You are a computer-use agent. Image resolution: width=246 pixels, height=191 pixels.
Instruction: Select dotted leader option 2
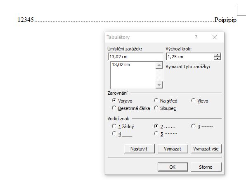pyautogui.click(x=156, y=126)
